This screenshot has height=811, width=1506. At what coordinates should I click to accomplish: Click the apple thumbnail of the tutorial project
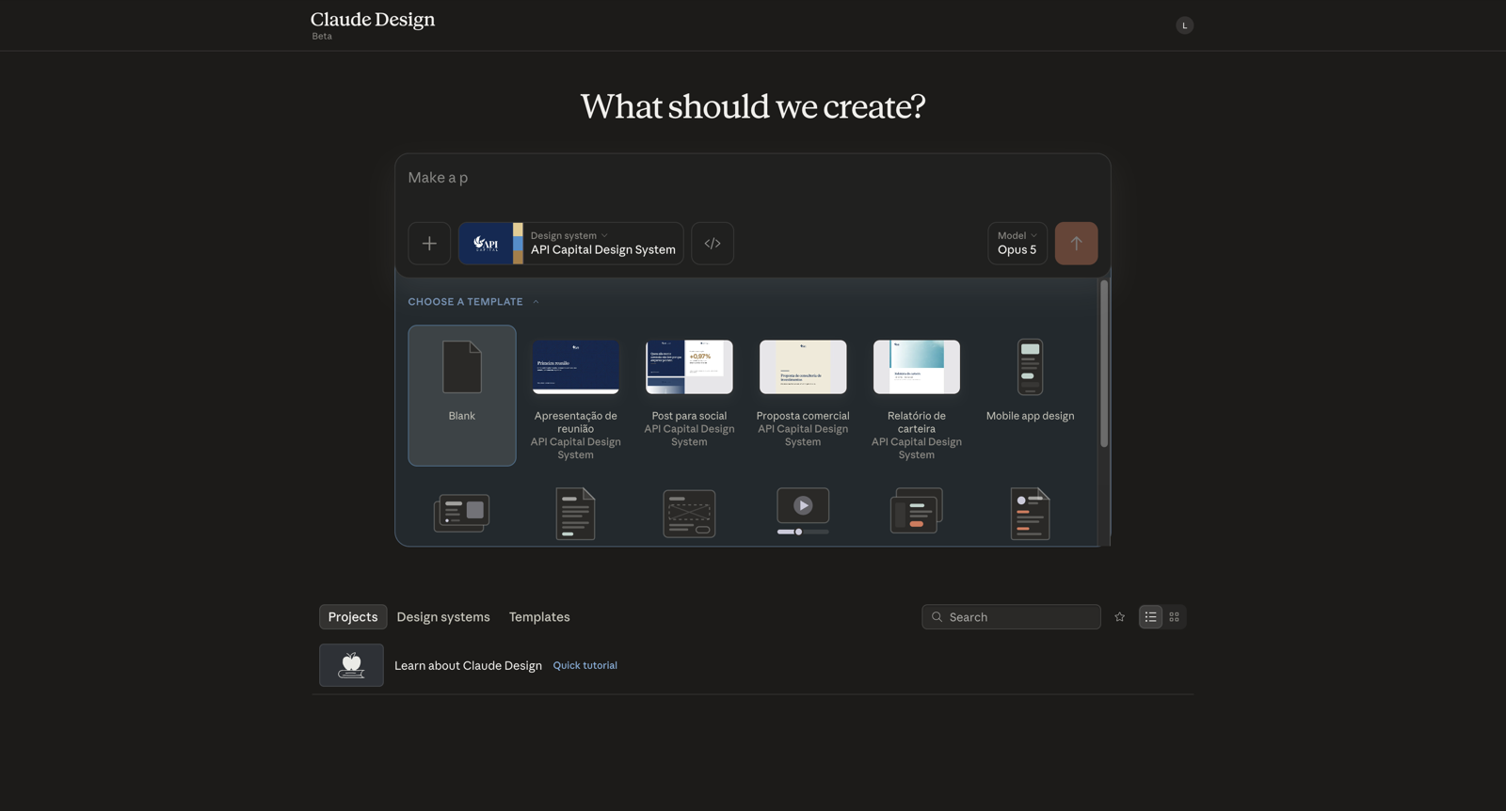pyautogui.click(x=351, y=665)
